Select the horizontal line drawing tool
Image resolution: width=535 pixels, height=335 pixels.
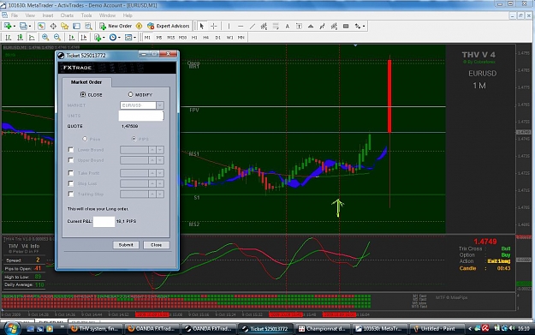pyautogui.click(x=241, y=26)
